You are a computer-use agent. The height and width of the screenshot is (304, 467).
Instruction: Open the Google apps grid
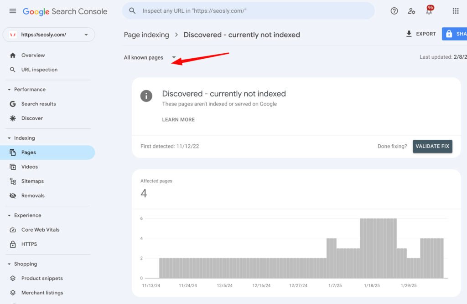click(x=455, y=11)
